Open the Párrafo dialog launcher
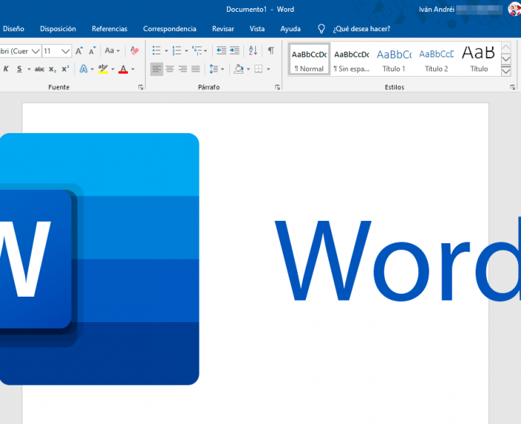The width and height of the screenshot is (521, 424). pyautogui.click(x=278, y=87)
